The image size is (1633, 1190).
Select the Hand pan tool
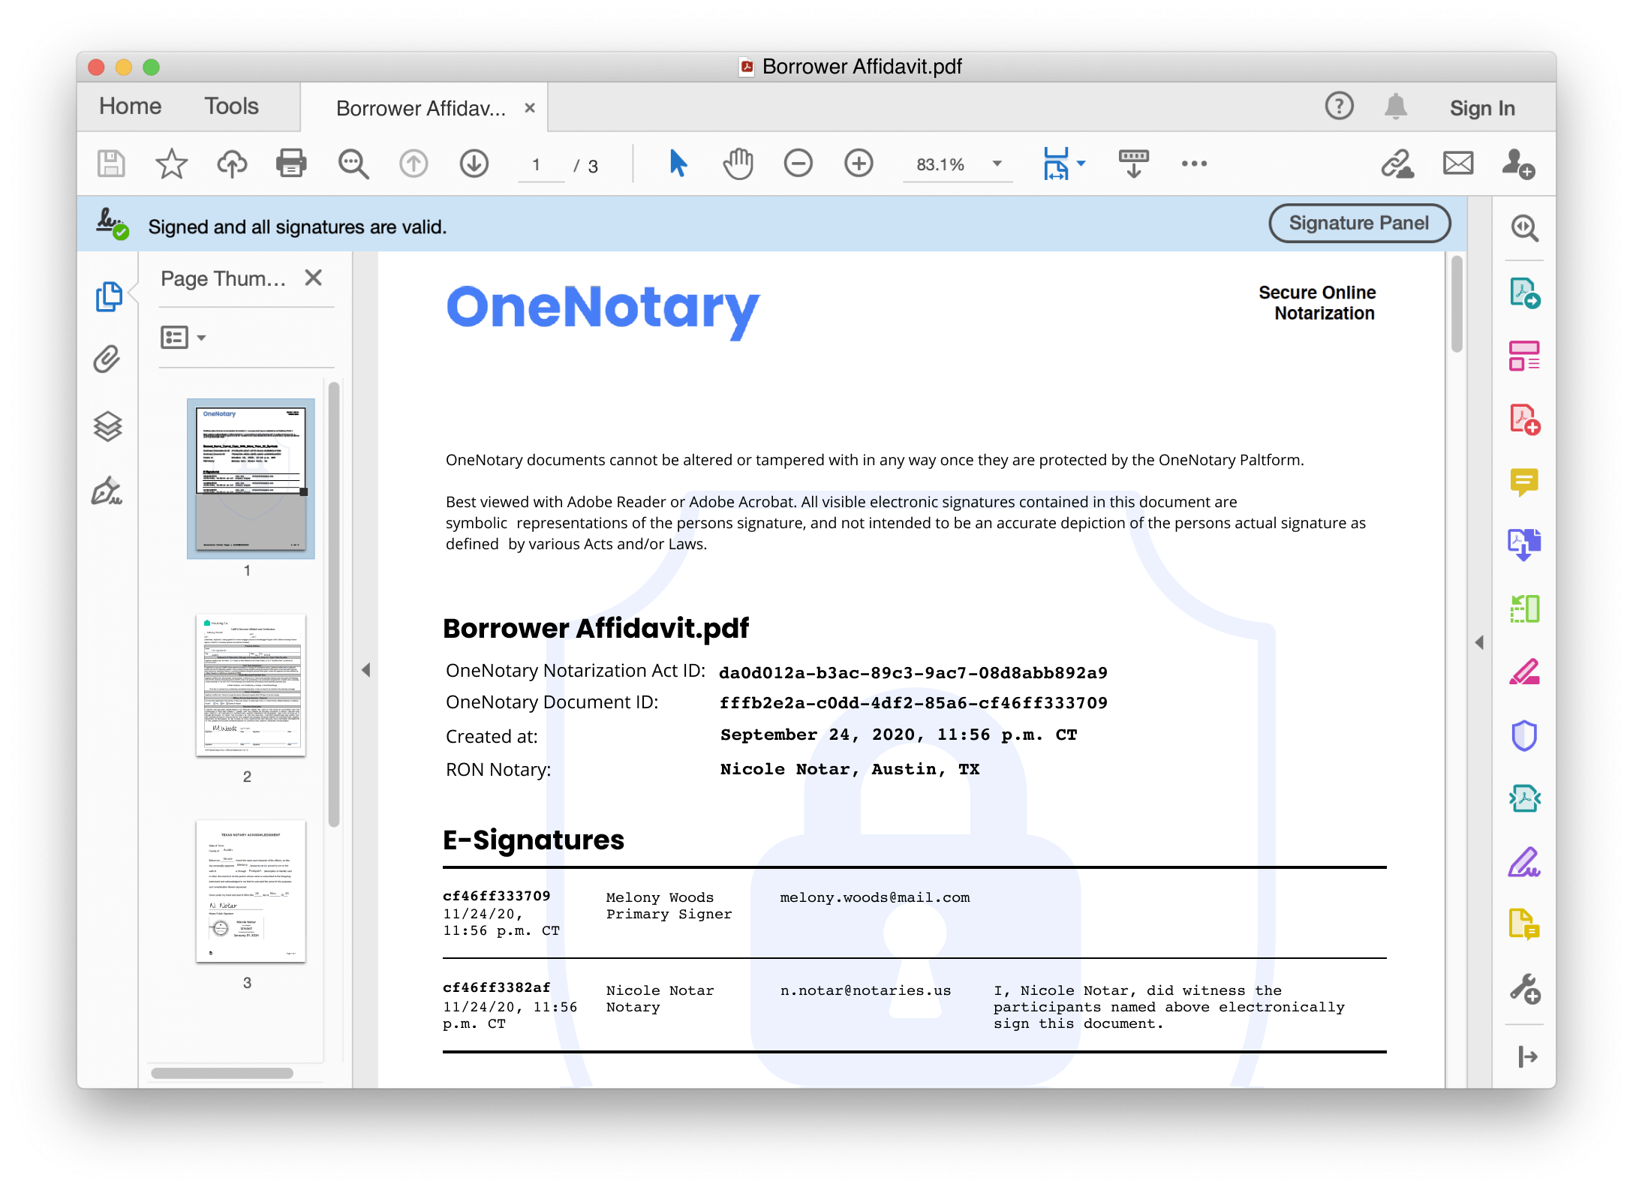point(738,163)
